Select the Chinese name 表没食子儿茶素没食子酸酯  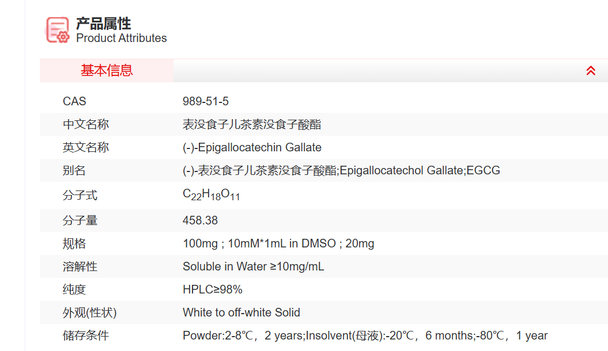[252, 124]
